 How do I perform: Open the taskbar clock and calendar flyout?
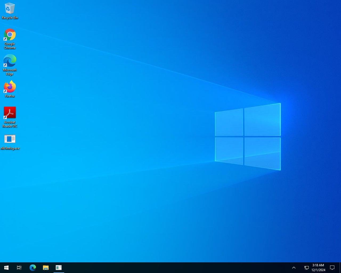pos(318,268)
